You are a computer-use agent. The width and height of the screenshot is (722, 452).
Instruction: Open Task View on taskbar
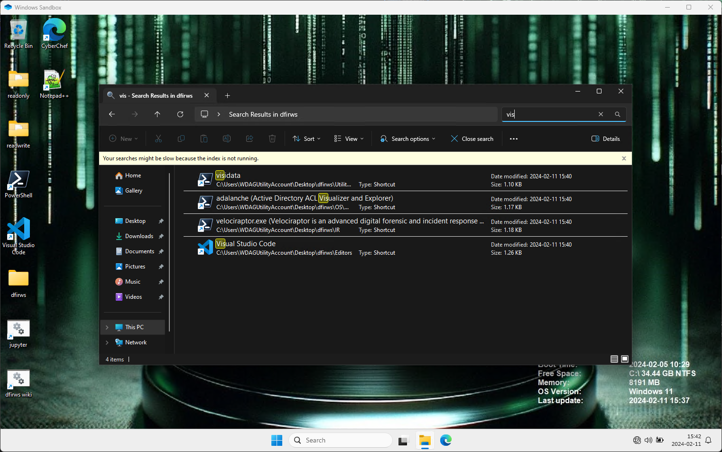click(403, 441)
